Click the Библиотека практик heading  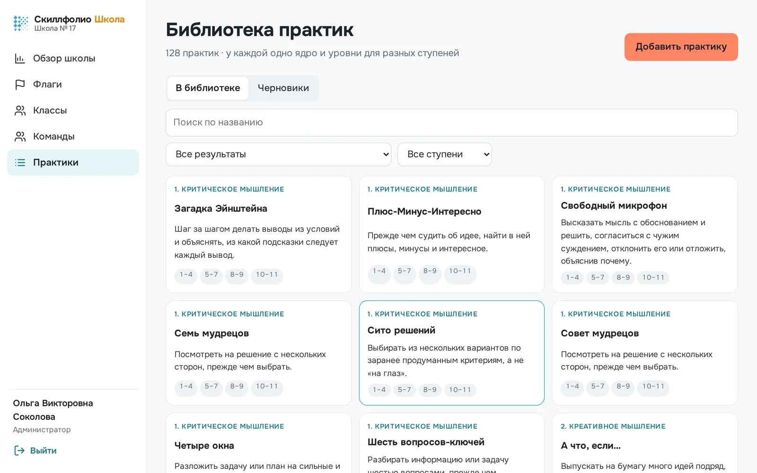259,30
